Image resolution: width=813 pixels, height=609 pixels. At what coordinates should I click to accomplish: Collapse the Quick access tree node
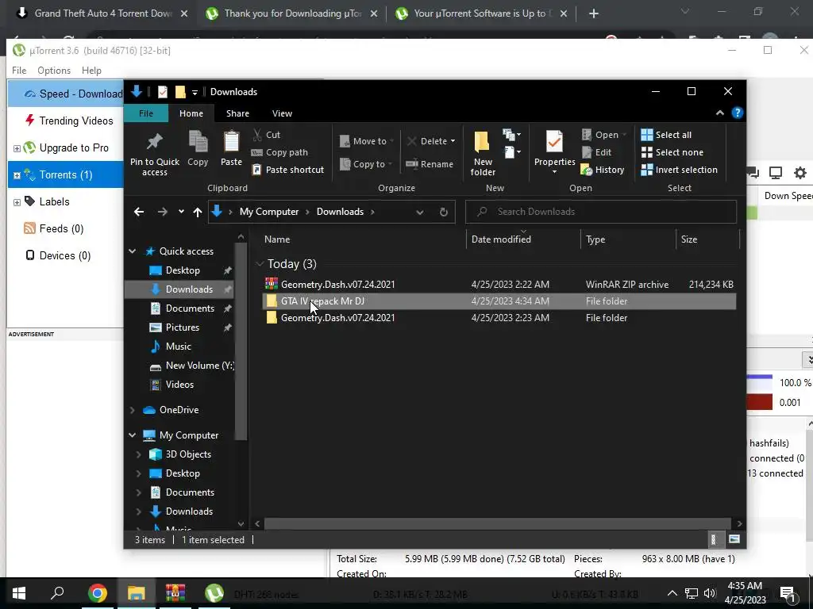pos(133,251)
